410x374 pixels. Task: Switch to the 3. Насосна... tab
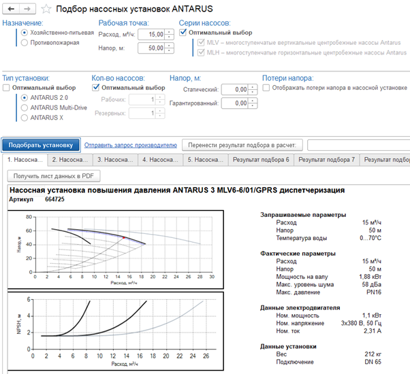[x=115, y=160]
